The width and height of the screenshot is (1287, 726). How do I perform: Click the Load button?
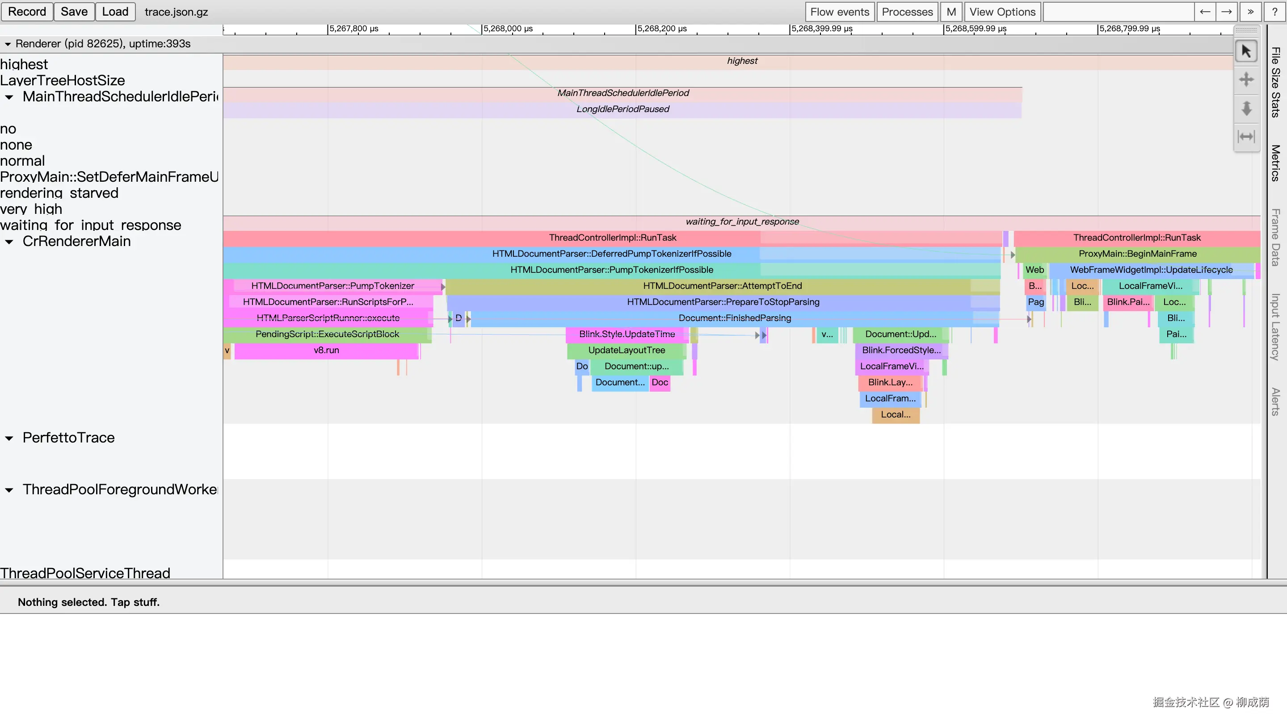(115, 12)
